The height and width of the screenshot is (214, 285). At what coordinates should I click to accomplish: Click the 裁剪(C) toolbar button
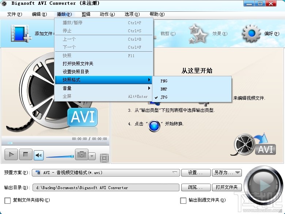[x=168, y=34]
